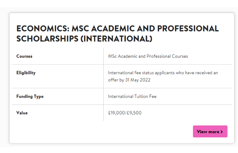Select the Eligibility row label

click(x=26, y=73)
